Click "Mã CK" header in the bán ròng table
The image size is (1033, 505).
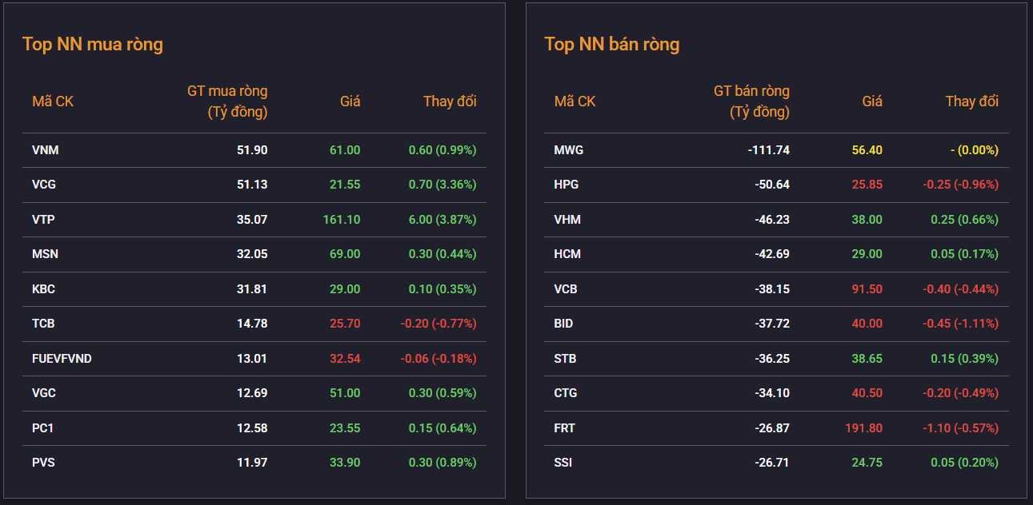coord(575,101)
